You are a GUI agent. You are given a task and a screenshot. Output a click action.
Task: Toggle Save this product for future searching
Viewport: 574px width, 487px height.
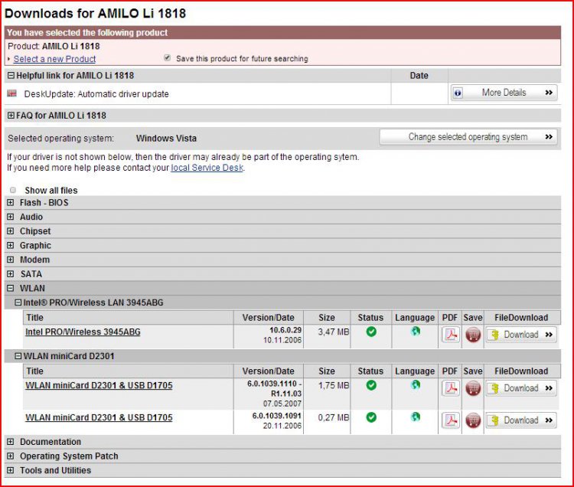coord(168,58)
